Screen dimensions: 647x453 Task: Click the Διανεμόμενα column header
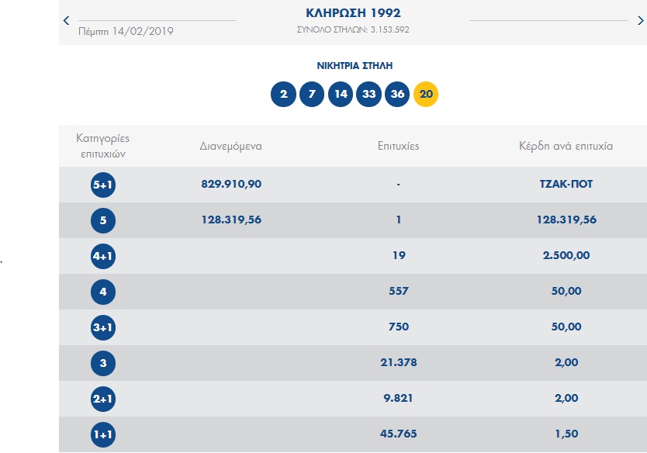230,146
